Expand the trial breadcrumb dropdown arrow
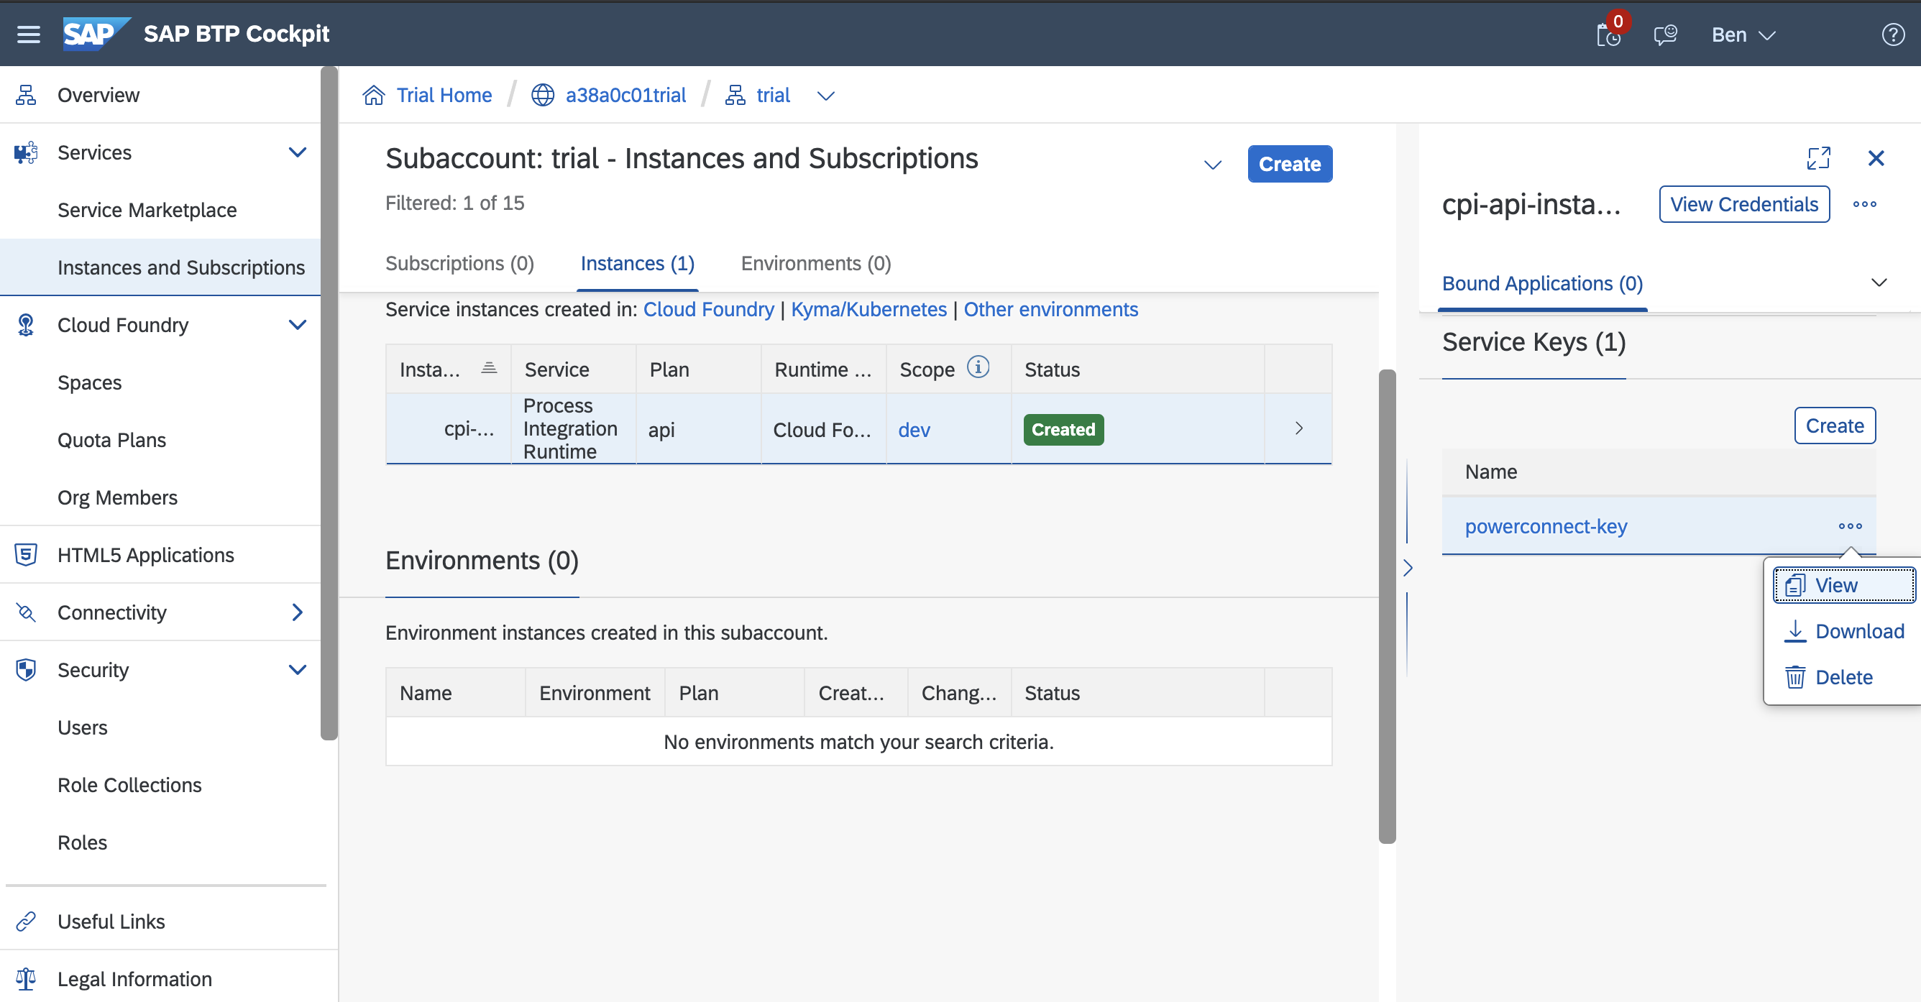The height and width of the screenshot is (1002, 1921). click(825, 96)
